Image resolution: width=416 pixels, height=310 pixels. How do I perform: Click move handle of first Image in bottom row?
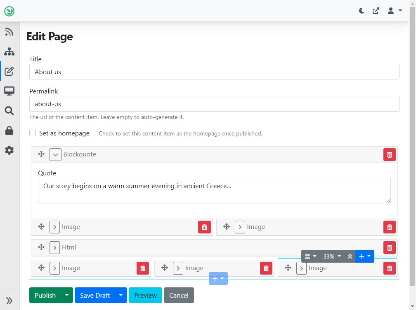(41, 268)
